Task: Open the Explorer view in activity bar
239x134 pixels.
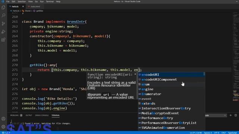Action: 3,7
